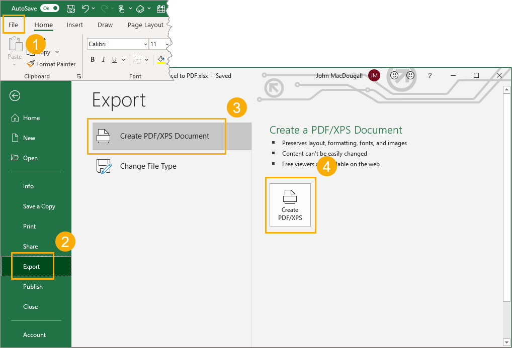Open the Touch/Mouse mode dropdown arrow

coord(130,9)
